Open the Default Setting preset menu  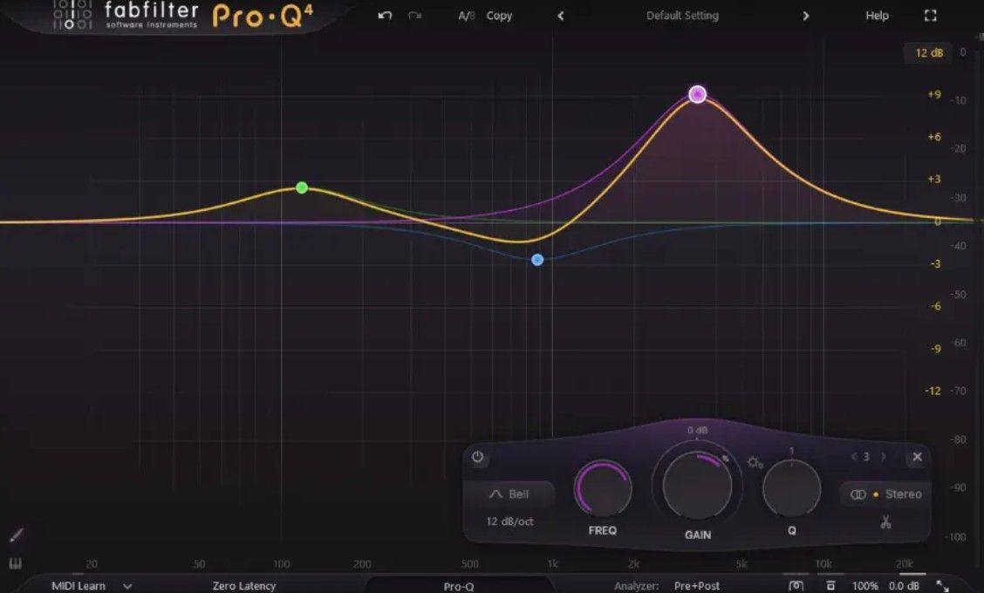681,15
